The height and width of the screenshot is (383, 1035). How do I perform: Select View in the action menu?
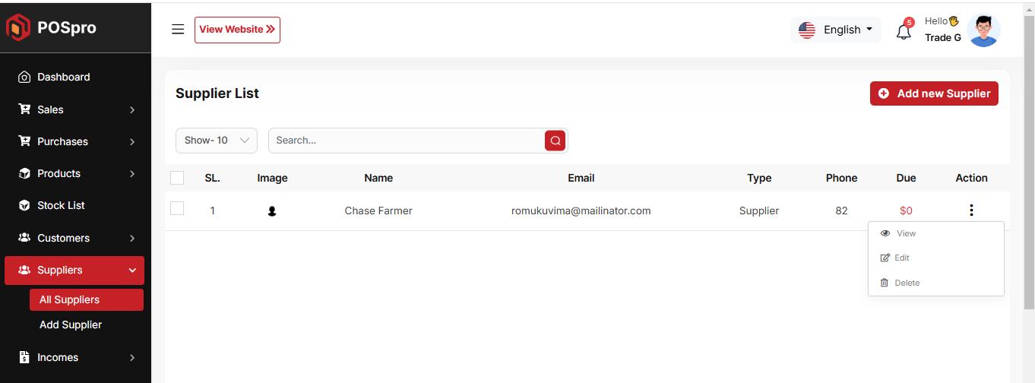[x=906, y=233]
